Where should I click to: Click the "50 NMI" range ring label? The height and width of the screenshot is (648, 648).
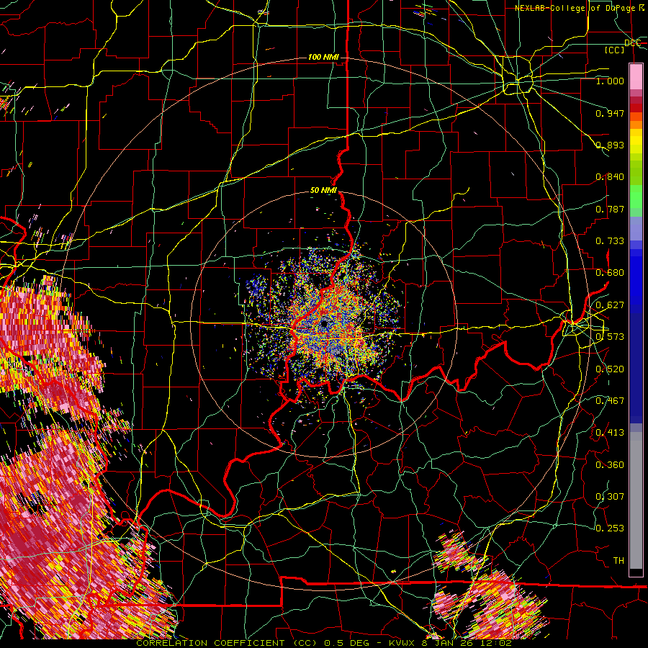click(323, 191)
